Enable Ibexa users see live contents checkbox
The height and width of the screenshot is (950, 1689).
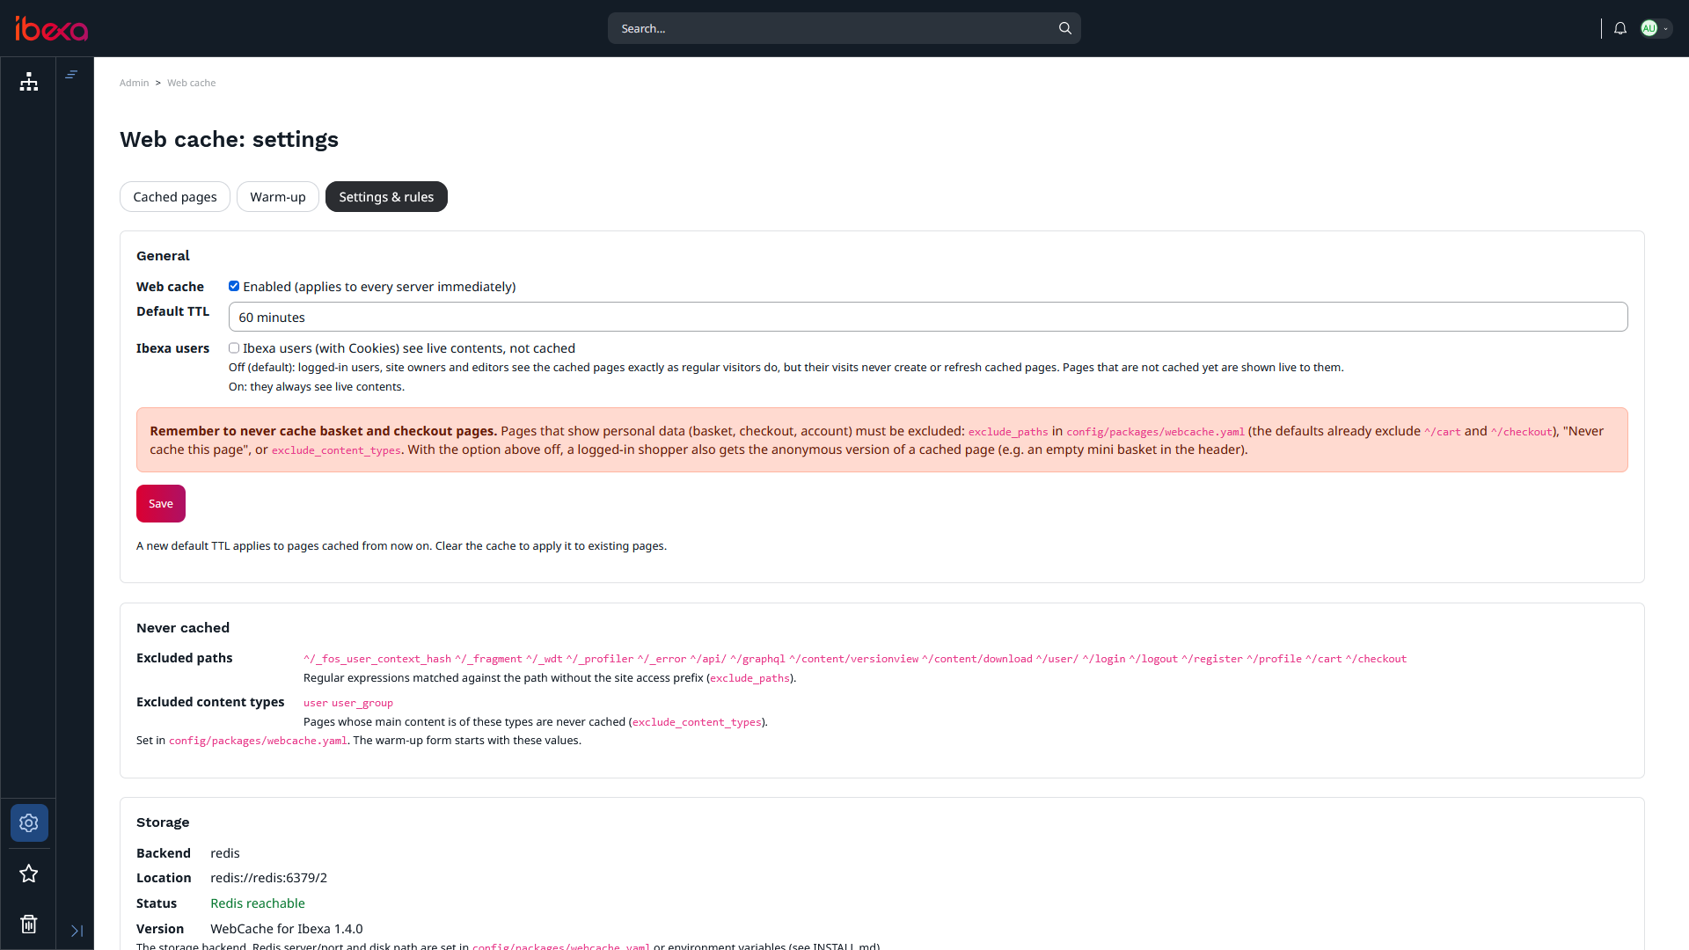[x=234, y=348]
